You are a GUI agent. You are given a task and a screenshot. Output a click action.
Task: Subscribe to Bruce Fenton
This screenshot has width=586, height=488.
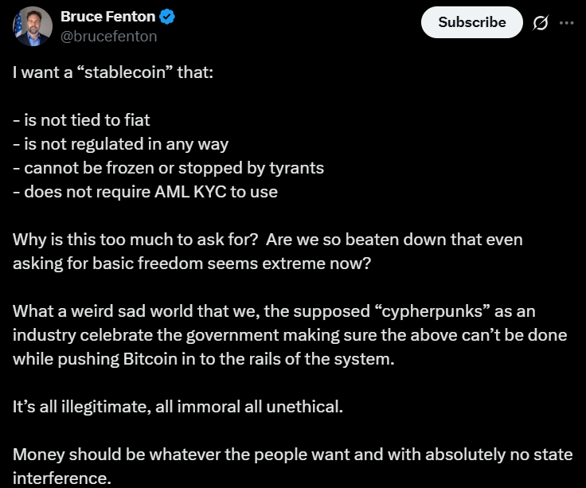point(471,22)
